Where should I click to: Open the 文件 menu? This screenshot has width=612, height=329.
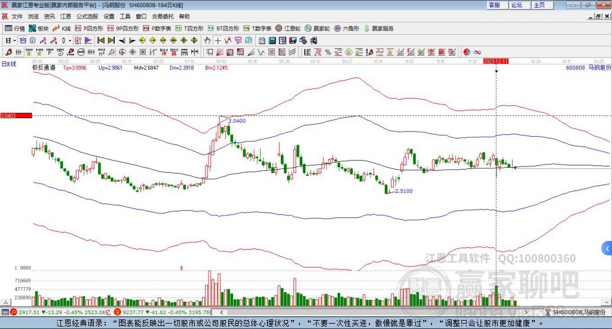[x=17, y=16]
